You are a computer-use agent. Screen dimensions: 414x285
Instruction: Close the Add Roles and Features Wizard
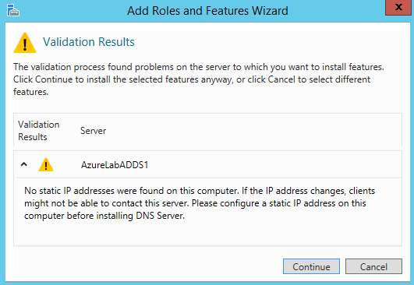(x=398, y=7)
